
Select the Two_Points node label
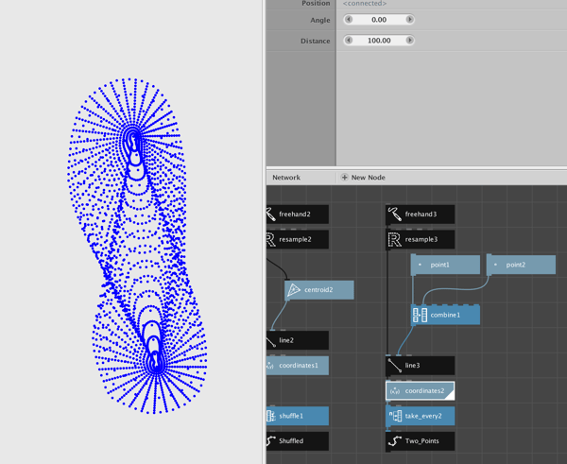(422, 441)
